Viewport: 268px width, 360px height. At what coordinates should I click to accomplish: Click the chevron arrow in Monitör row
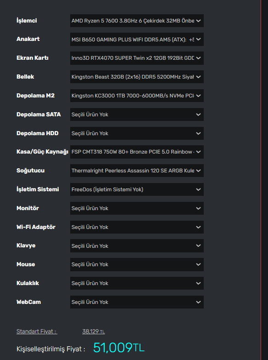point(199,208)
